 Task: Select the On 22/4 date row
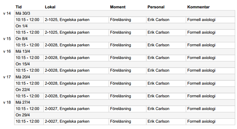point(125,90)
